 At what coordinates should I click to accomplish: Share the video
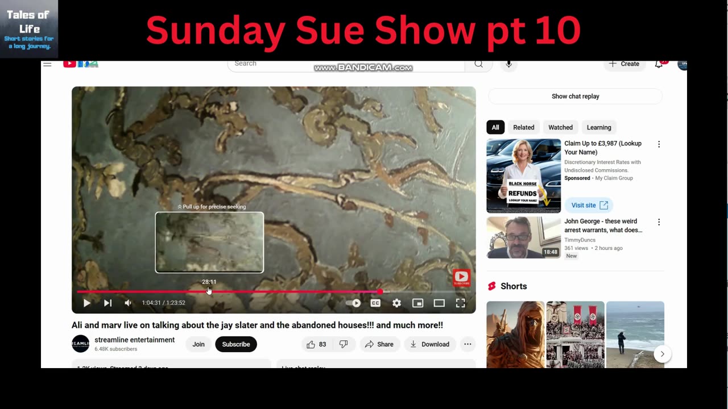[x=379, y=344]
